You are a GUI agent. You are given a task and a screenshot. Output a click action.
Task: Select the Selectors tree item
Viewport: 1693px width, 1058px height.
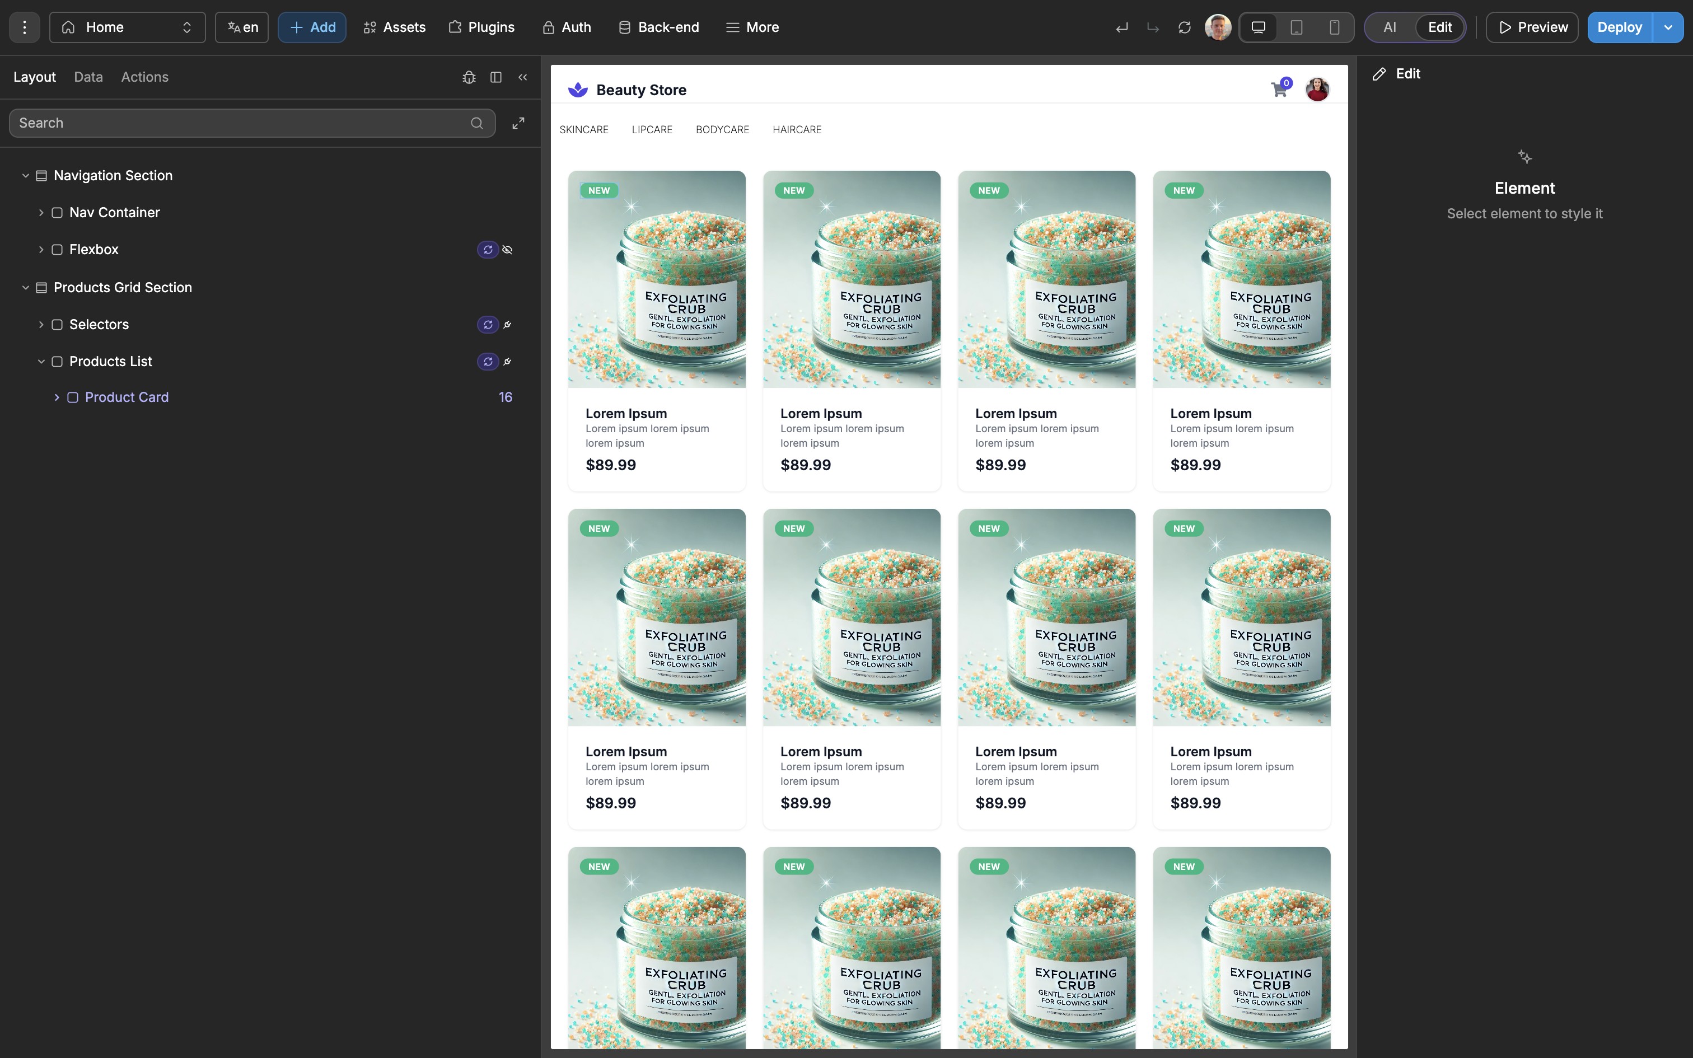[x=99, y=325]
